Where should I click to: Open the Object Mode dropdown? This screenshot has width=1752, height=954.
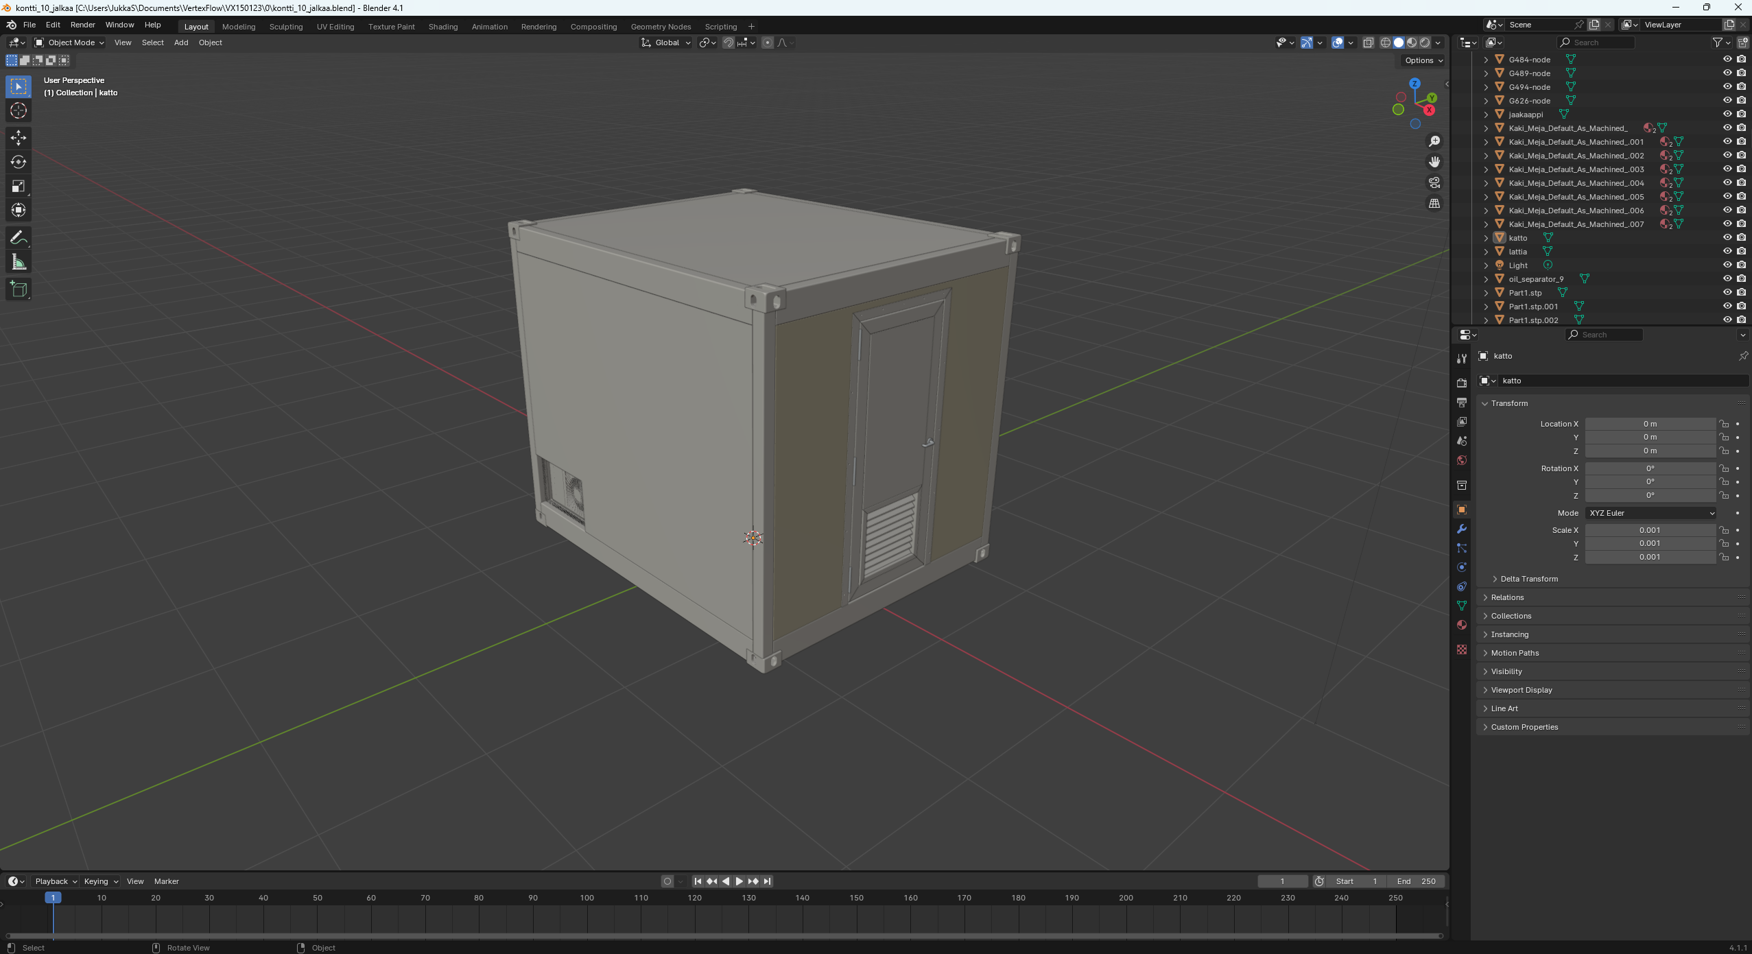click(69, 43)
